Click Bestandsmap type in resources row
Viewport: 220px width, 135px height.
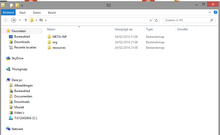pos(155,48)
